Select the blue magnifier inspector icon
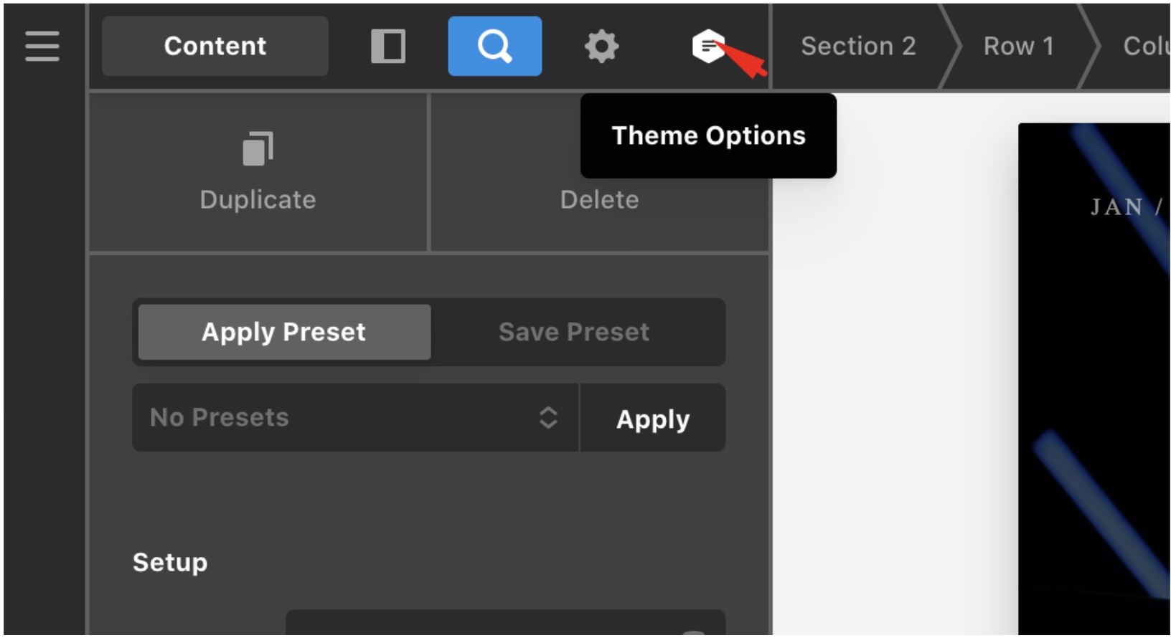Image resolution: width=1171 pixels, height=638 pixels. pos(495,46)
